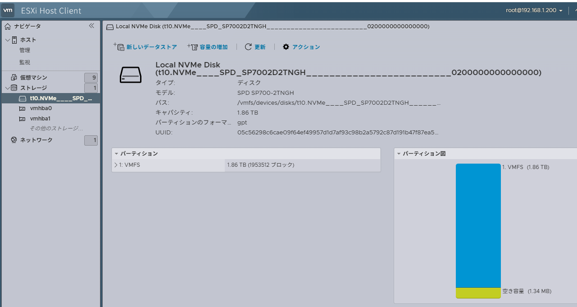Collapse the navigator with double-chevron icon

(x=91, y=26)
